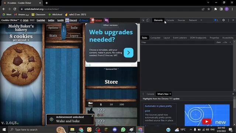Open the Event Listeners pane

coord(180,38)
